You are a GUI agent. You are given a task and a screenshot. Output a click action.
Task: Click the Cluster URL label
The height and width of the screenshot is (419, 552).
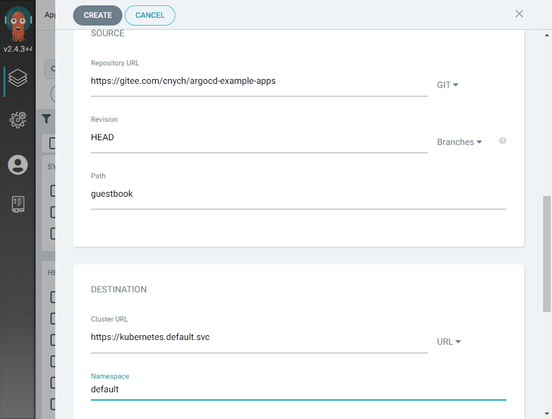click(109, 319)
